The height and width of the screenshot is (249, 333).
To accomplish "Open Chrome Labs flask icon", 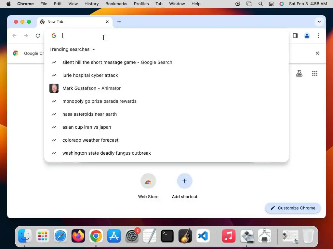I will 299,73.
